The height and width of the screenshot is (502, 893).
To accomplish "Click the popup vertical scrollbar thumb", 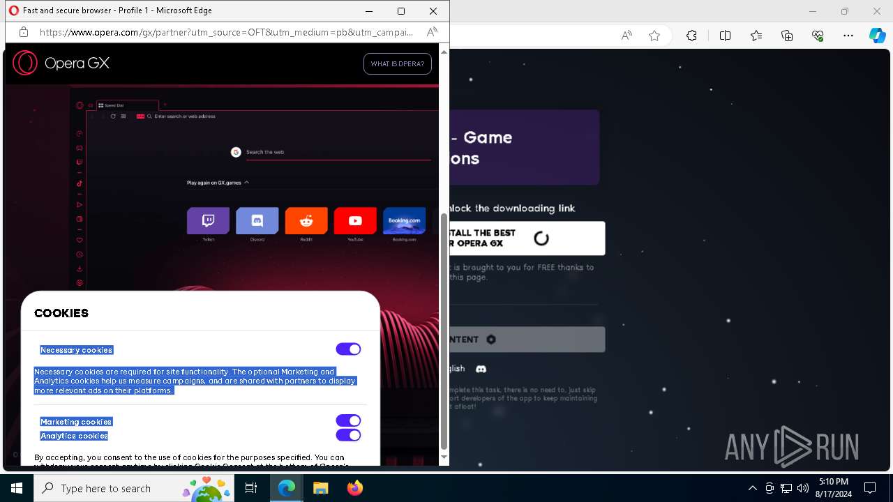I will coord(444,331).
